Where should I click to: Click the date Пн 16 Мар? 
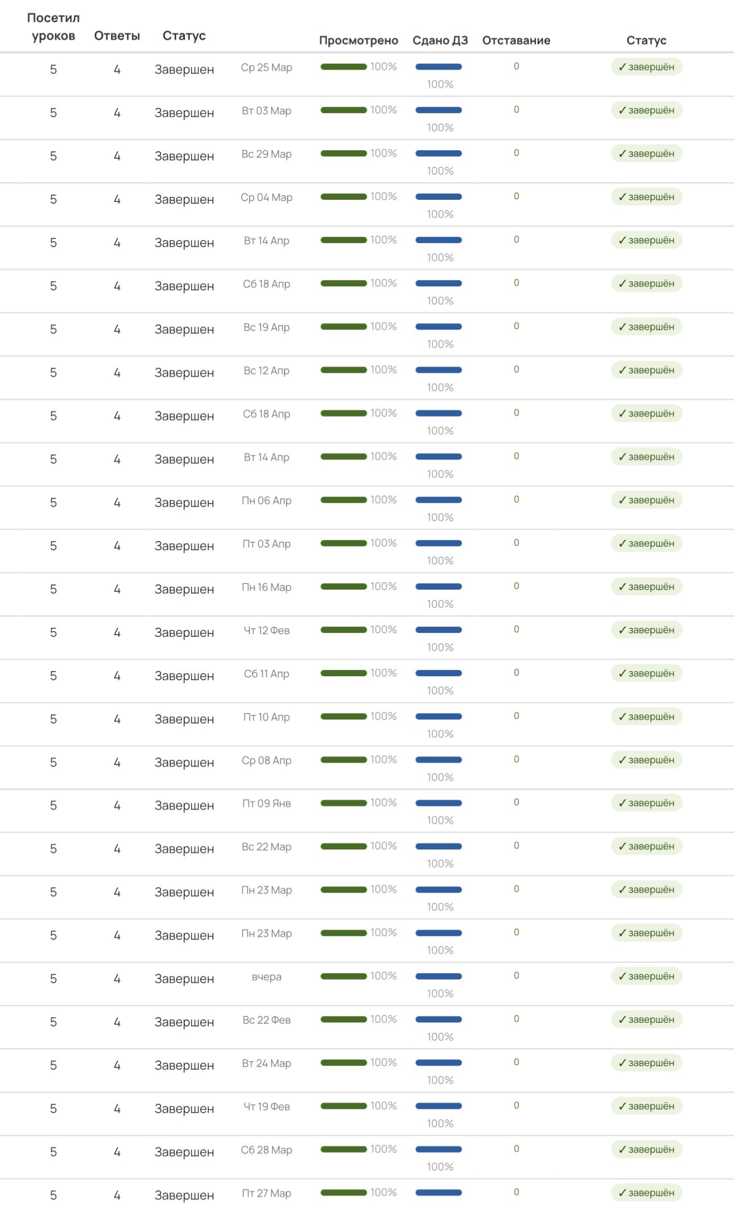(266, 587)
